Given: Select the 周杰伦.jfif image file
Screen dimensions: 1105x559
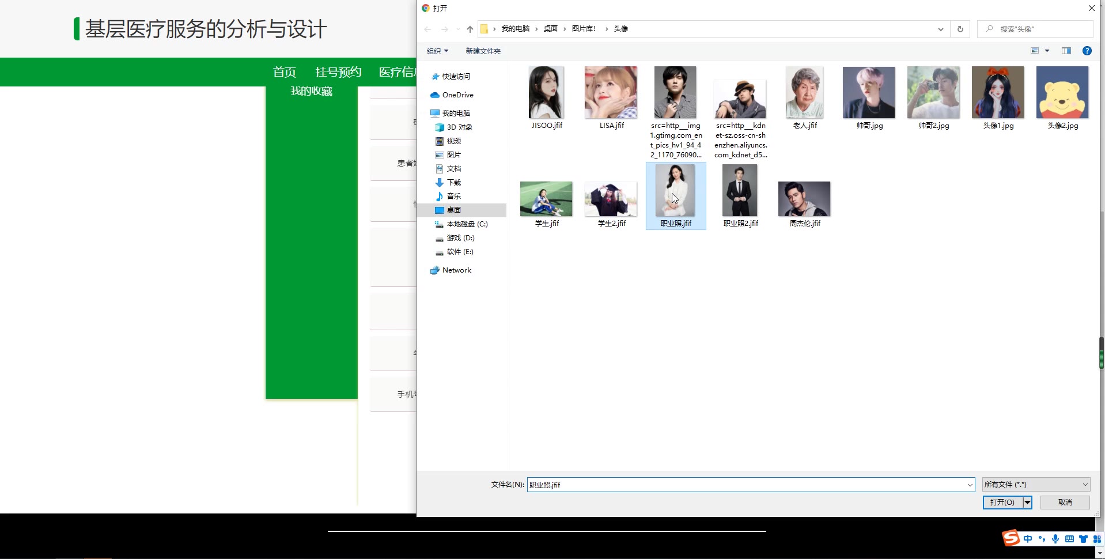Looking at the screenshot, I should point(805,205).
